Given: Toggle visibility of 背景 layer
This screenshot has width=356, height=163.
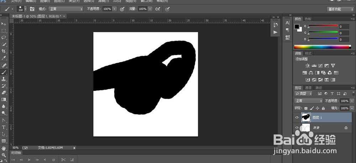Looking at the screenshot, I should tap(297, 128).
